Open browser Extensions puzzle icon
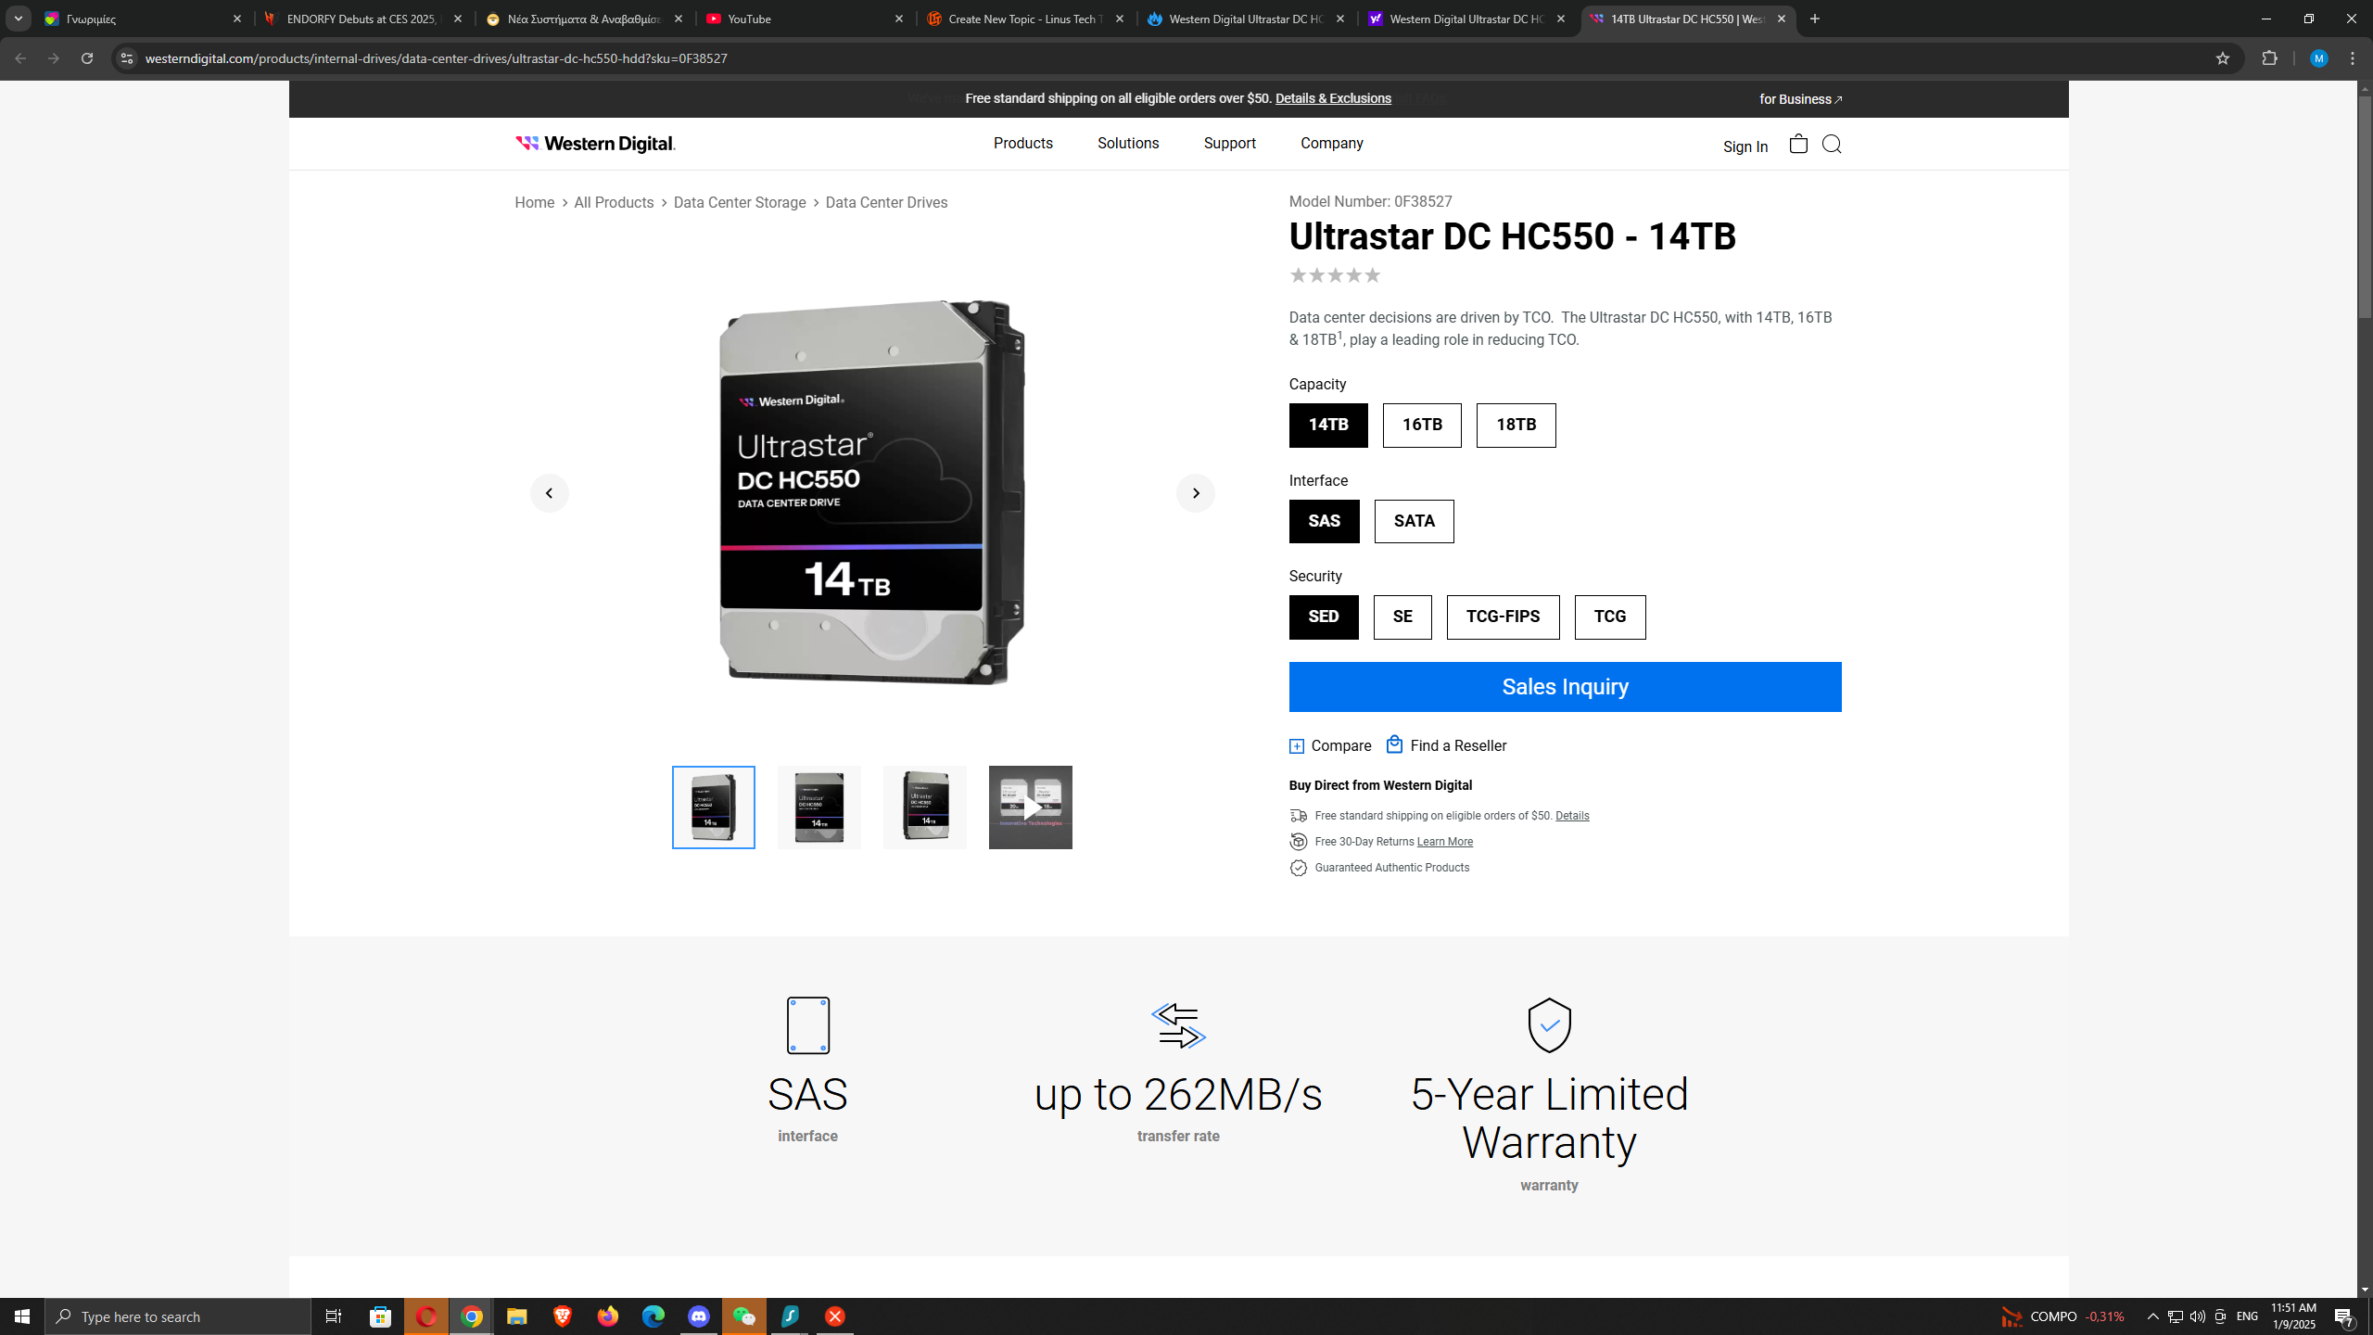Screen dimensions: 2373x1335 pos(2269,58)
